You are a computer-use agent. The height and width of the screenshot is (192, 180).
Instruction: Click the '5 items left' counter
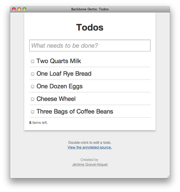(x=38, y=123)
